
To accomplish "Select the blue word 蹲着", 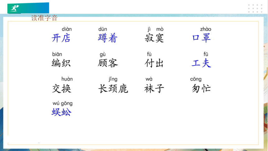I will [108, 38].
